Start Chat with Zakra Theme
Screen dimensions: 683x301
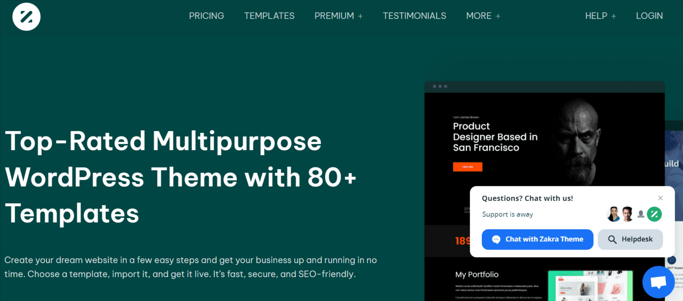click(x=537, y=239)
